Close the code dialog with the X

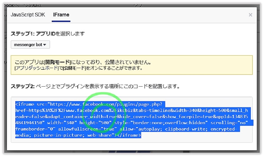(x=250, y=15)
